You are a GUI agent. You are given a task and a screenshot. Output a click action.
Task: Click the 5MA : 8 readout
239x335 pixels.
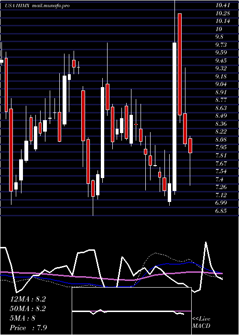pos(22,318)
